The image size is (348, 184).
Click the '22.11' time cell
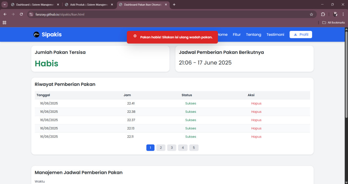(x=130, y=137)
